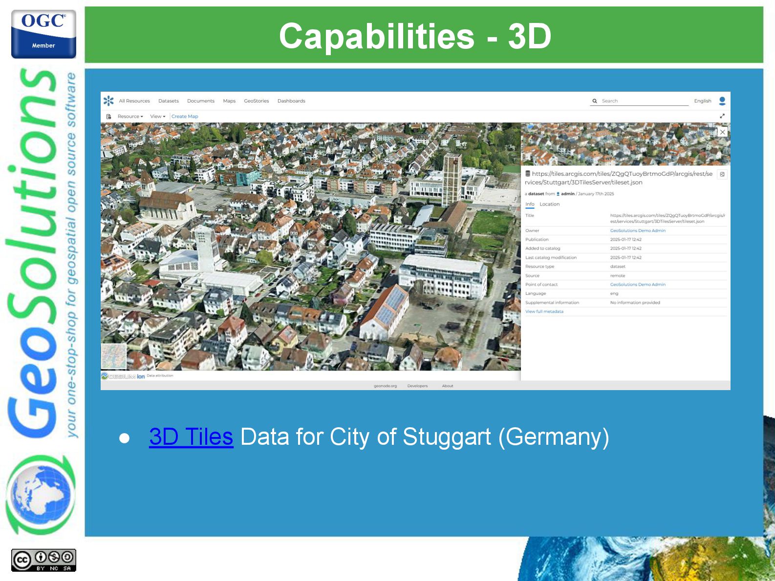Click the OGC Member badge

click(43, 34)
